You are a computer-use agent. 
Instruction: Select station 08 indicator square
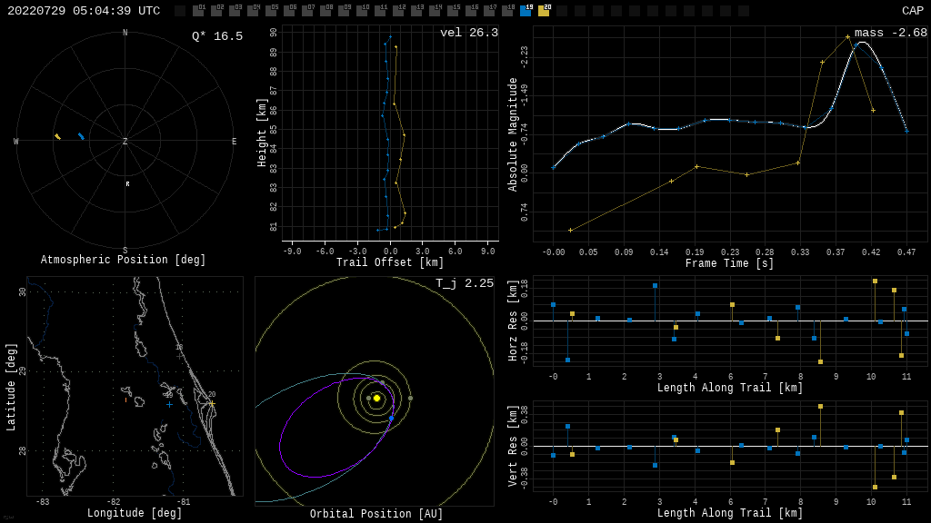coord(325,11)
